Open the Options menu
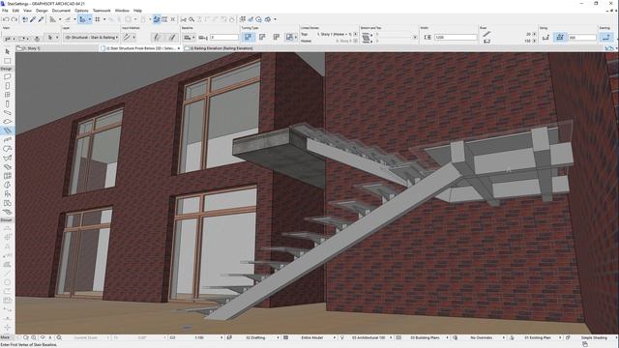The height and width of the screenshot is (348, 619). (81, 11)
